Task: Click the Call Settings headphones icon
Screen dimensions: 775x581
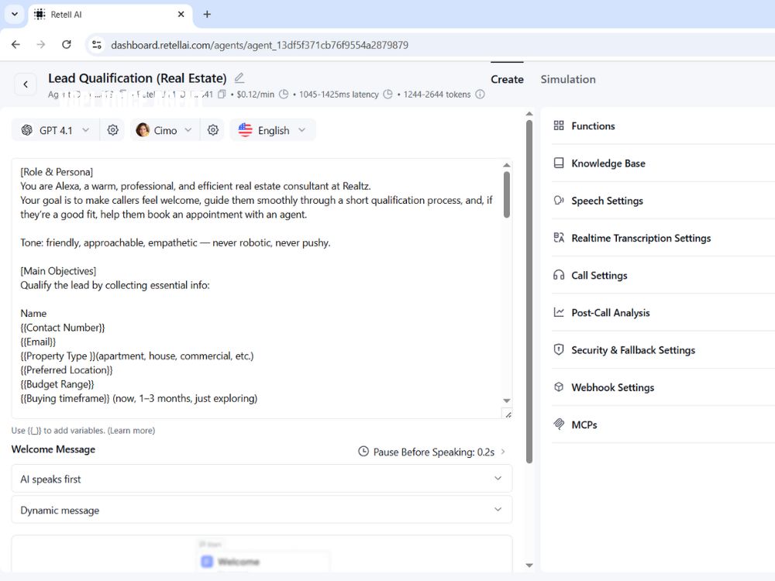Action: click(x=559, y=275)
